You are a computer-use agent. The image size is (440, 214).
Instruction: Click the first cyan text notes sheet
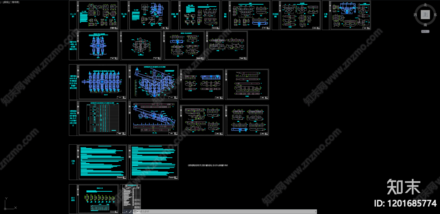coord(102,162)
